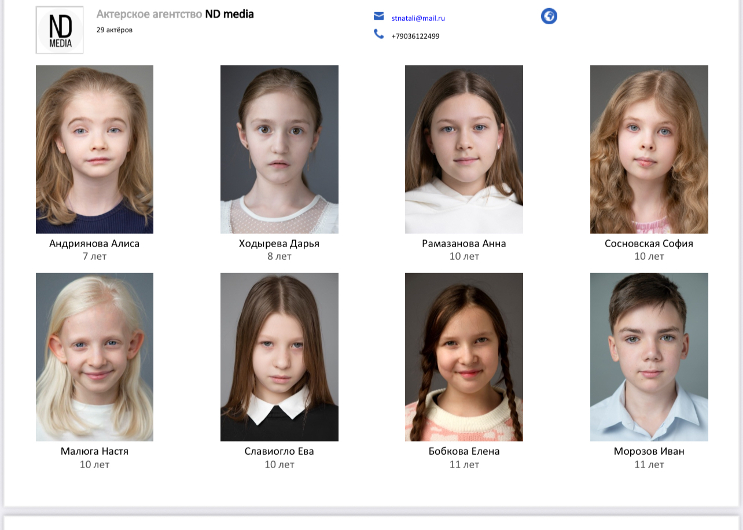Open the stnatali@mail.ru email link
This screenshot has width=743, height=530.
(418, 18)
